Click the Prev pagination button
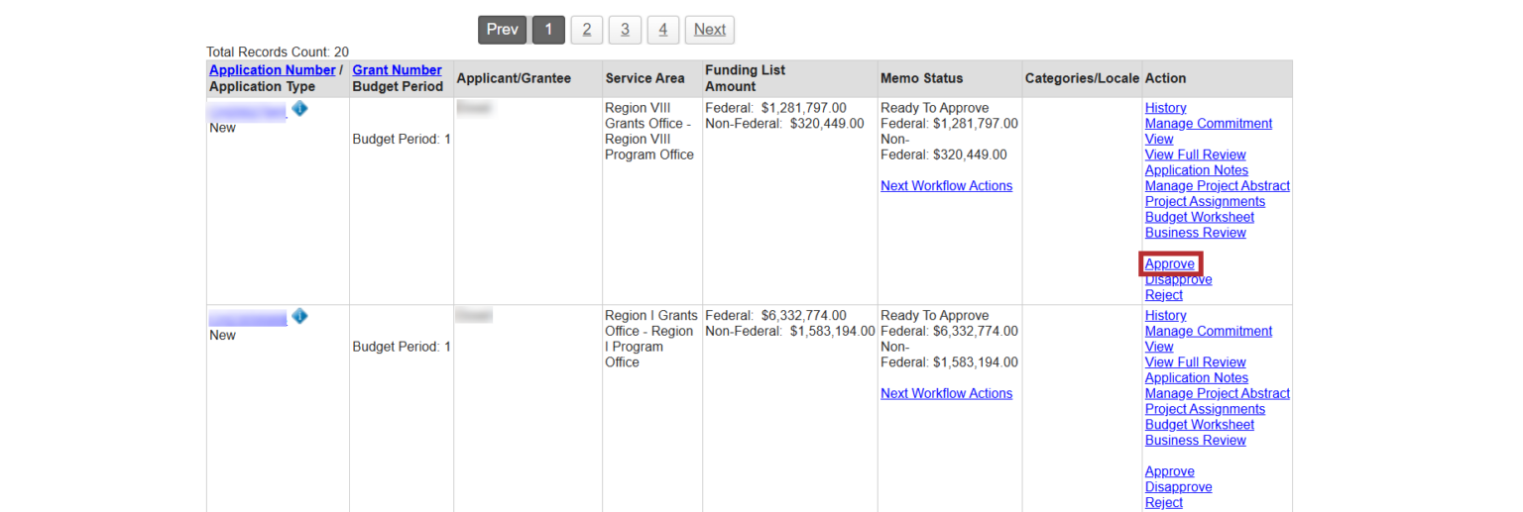 click(x=502, y=30)
